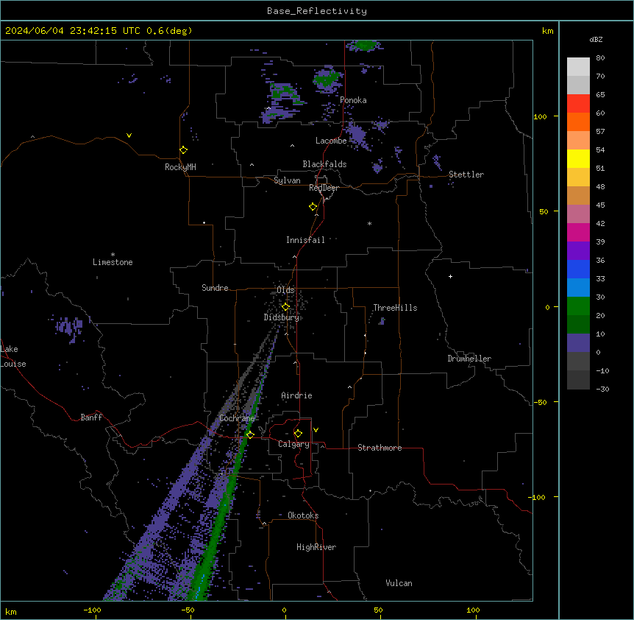The image size is (634, 620).
Task: Click the Olds label
Action: coord(285,290)
